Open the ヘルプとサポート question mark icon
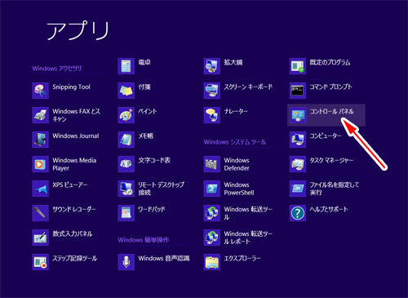Image resolution: width=408 pixels, height=298 pixels. tap(298, 213)
